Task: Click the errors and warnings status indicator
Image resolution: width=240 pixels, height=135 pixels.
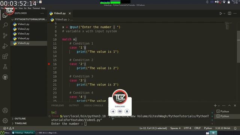Action: [9, 128]
